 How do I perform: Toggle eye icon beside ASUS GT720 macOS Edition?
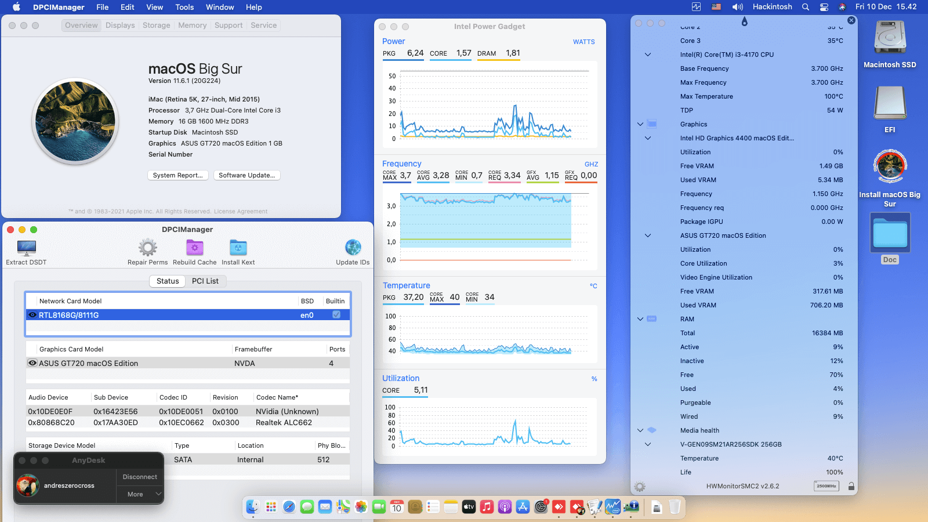(32, 363)
